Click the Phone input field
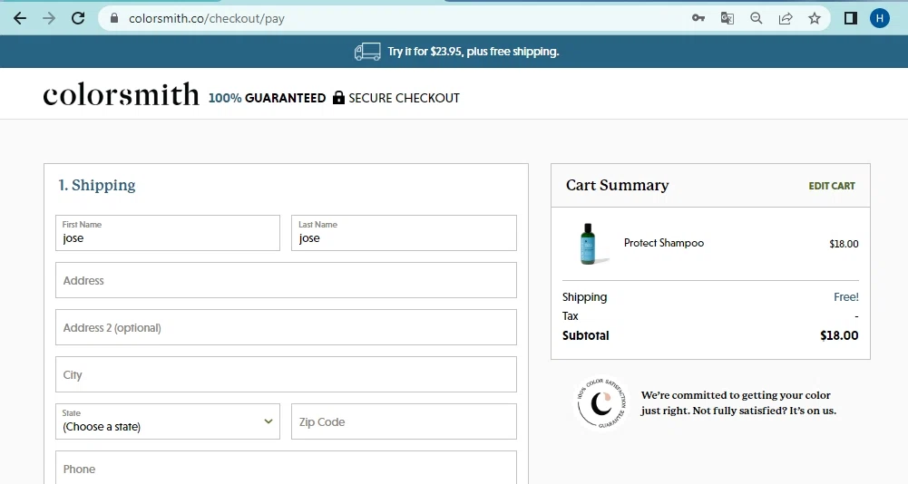The height and width of the screenshot is (484, 908). coord(286,468)
